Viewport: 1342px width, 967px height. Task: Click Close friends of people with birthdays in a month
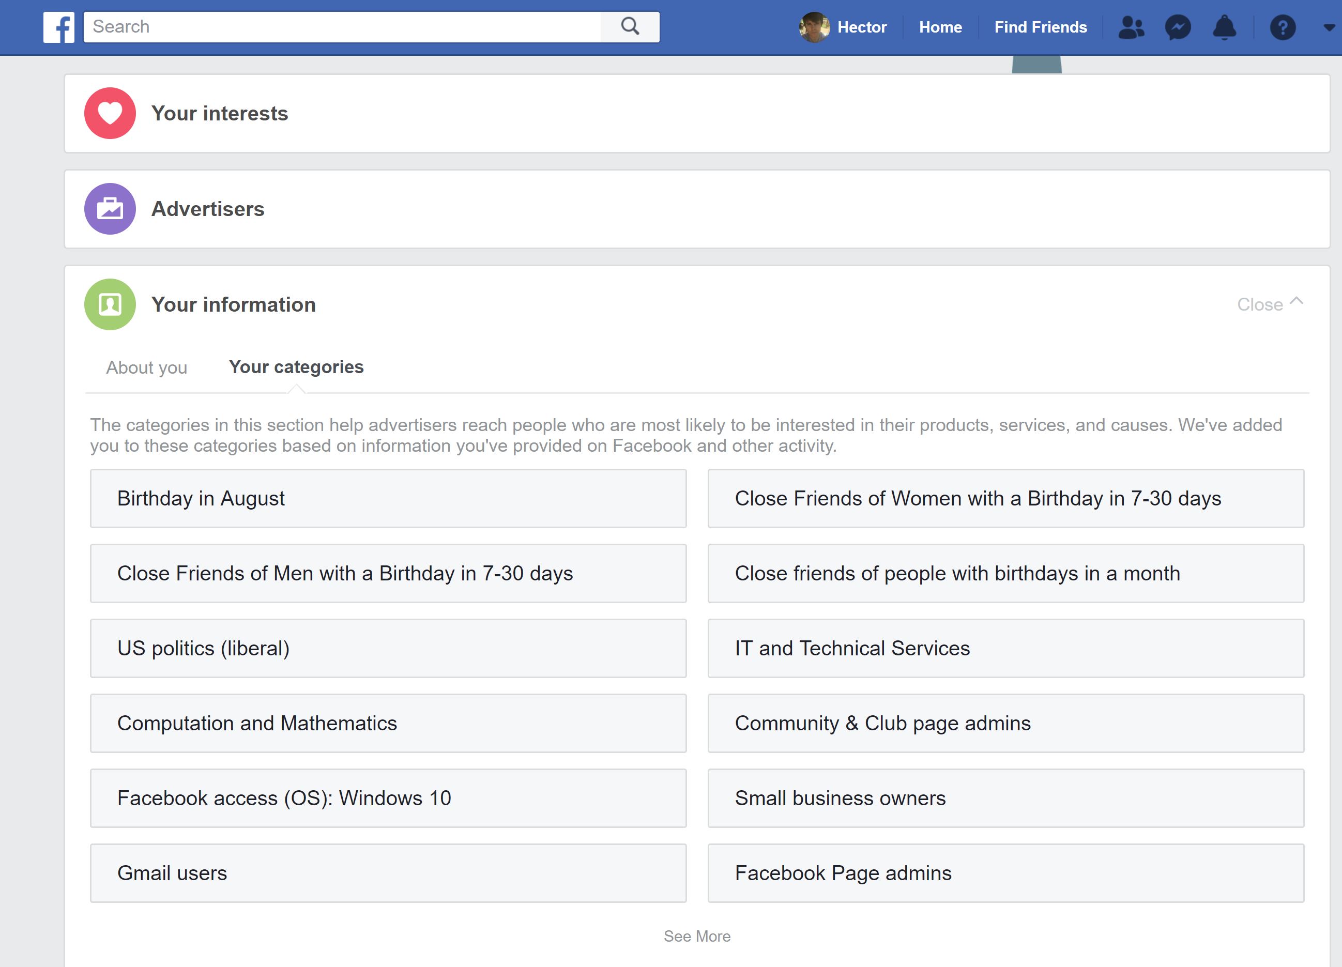click(x=1006, y=574)
